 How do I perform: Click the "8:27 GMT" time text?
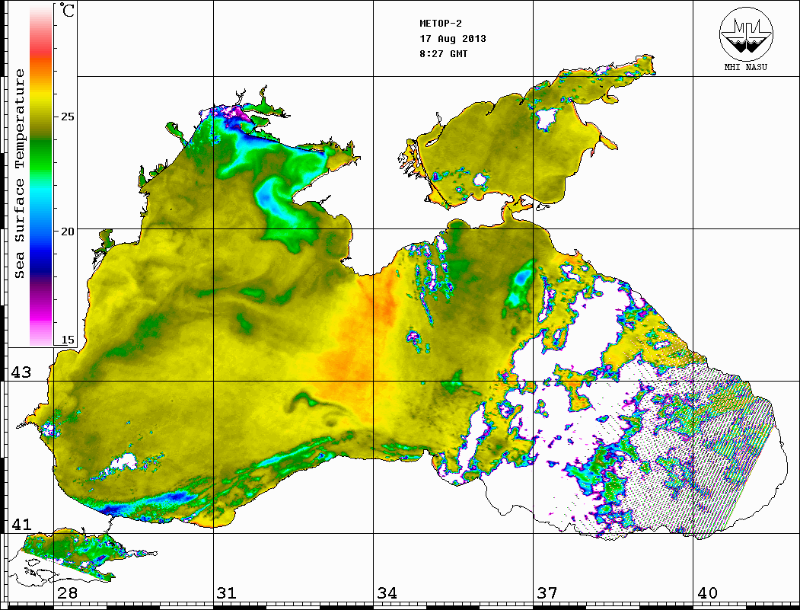click(444, 54)
